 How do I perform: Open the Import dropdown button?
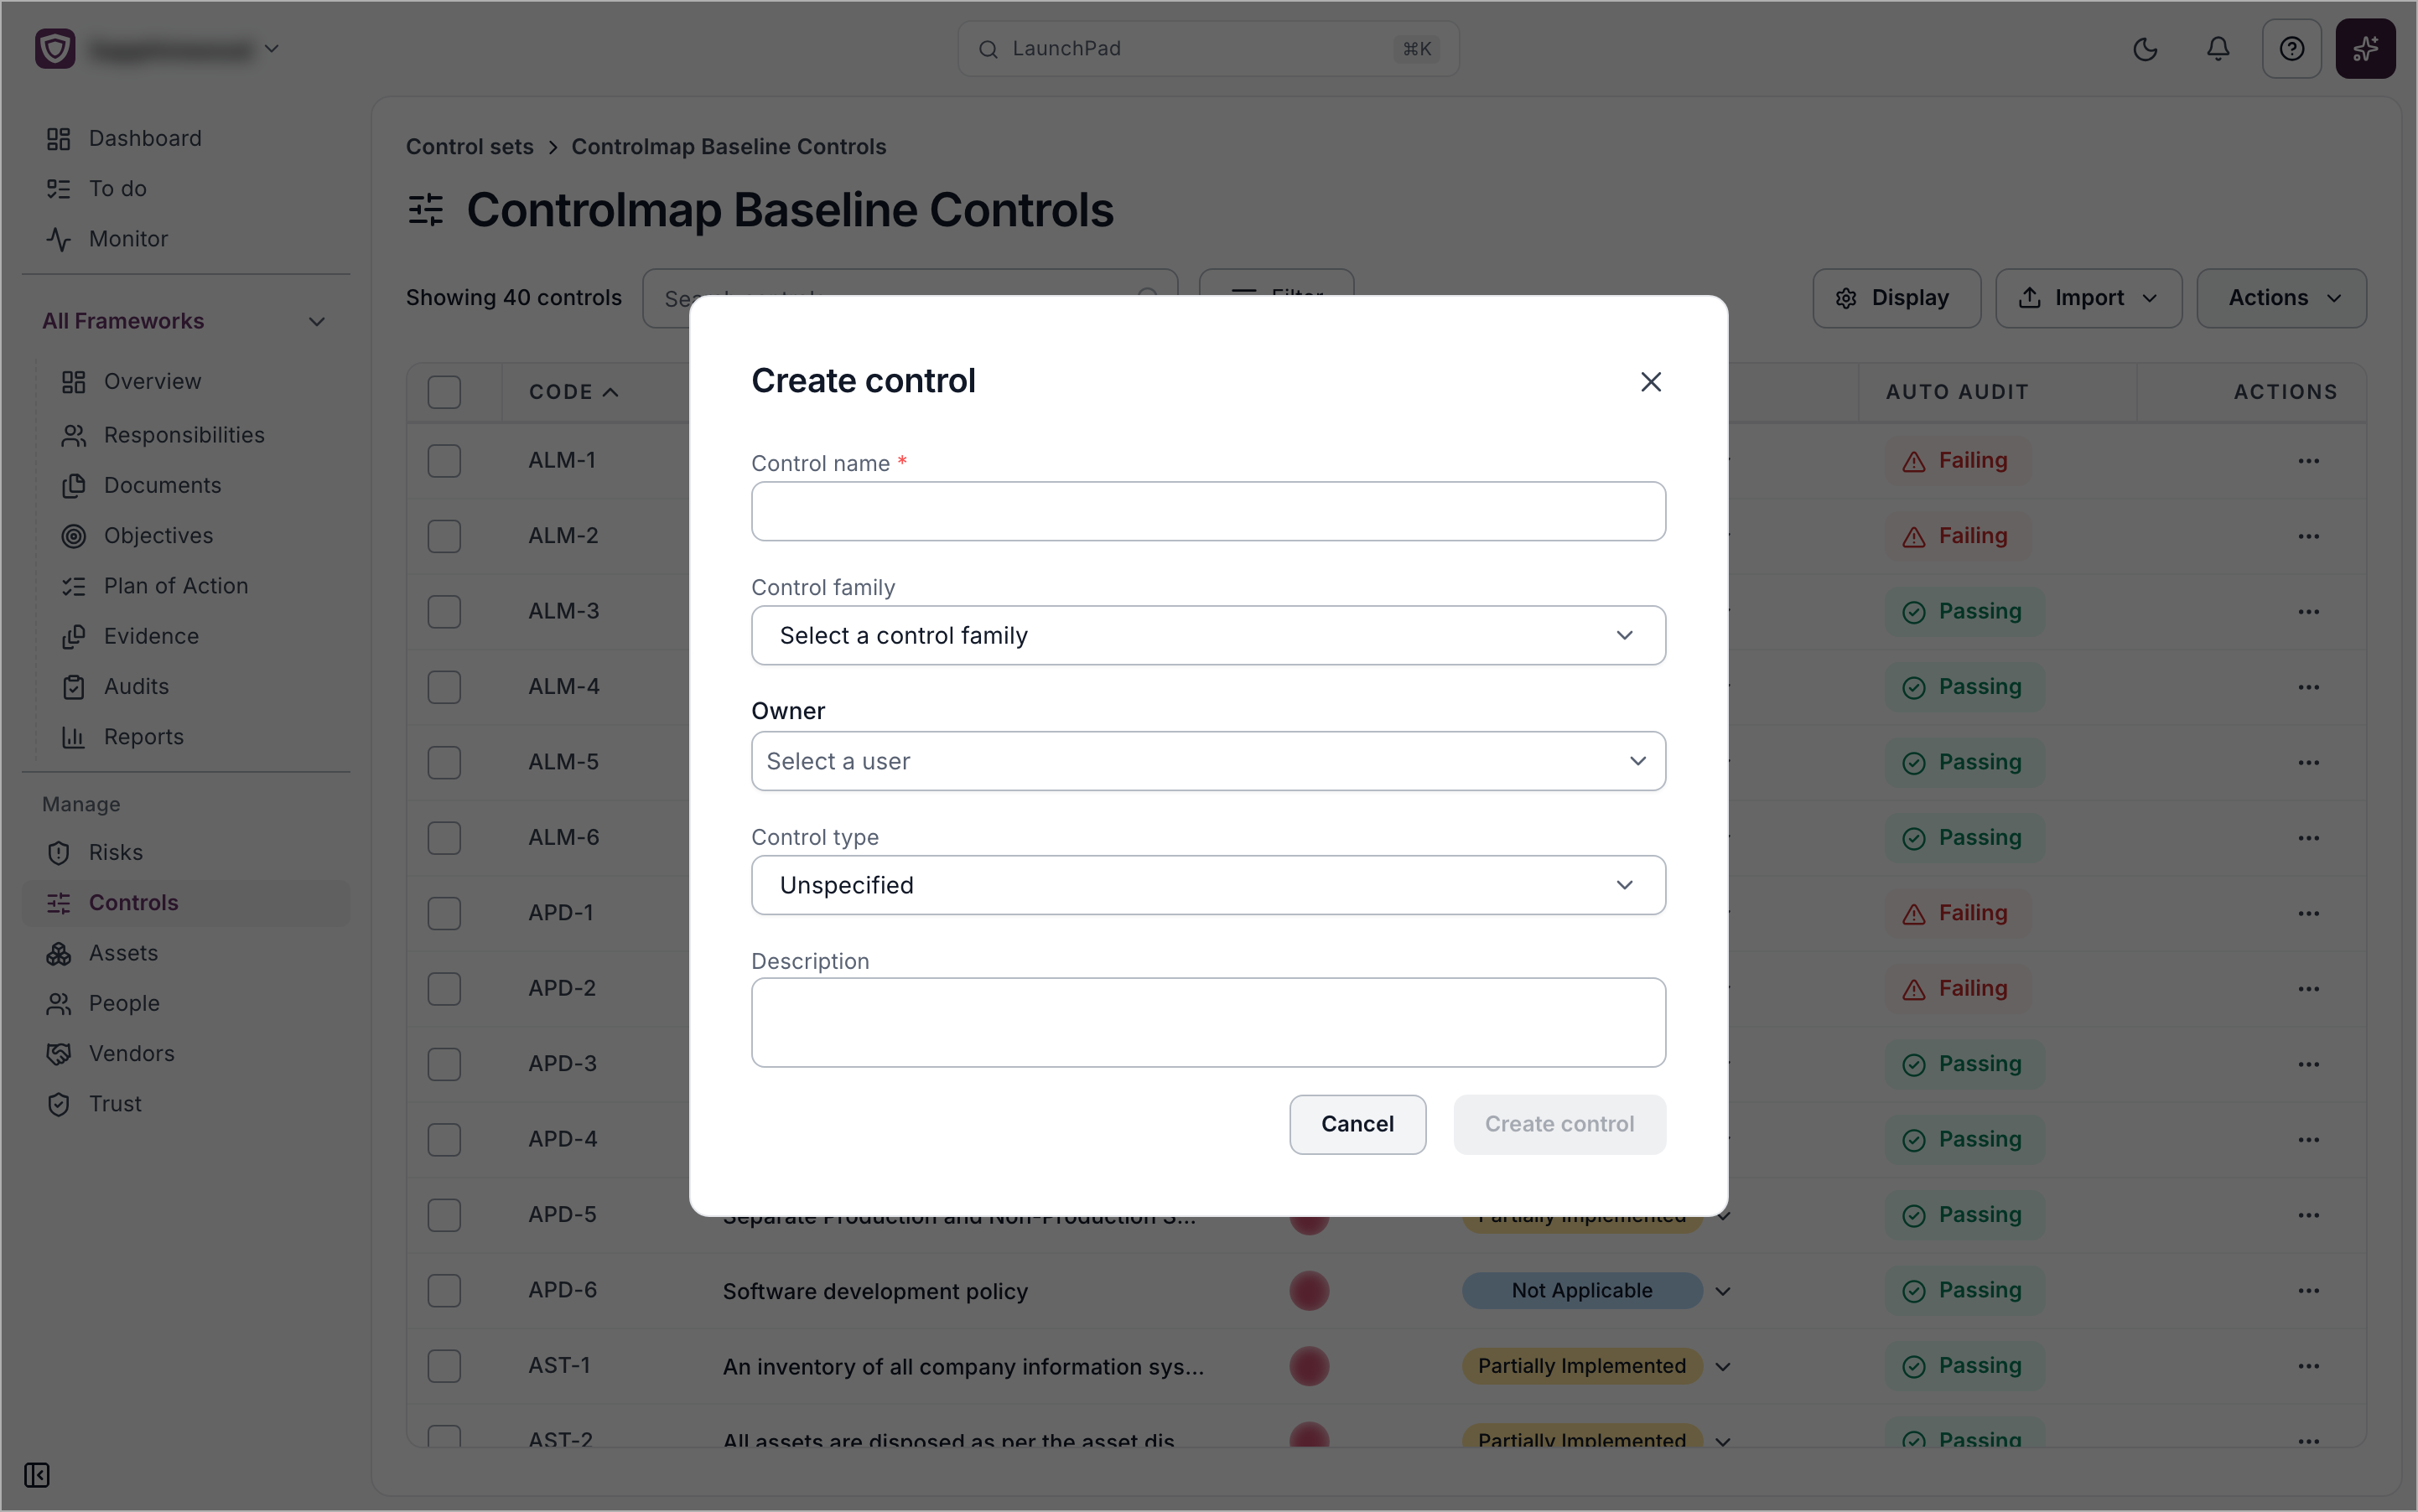point(2089,298)
